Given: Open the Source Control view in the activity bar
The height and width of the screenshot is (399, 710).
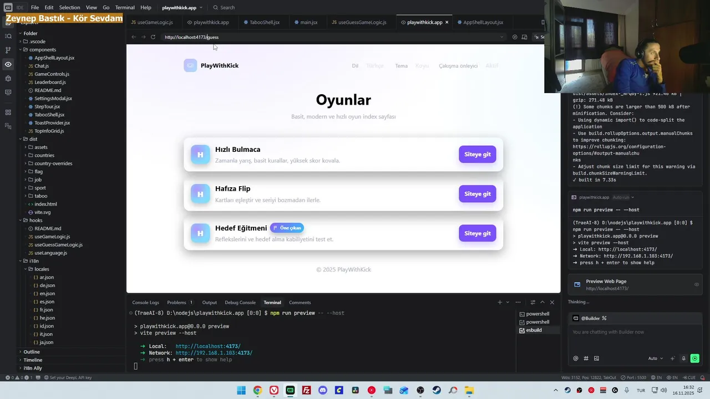Looking at the screenshot, I should coord(8,50).
